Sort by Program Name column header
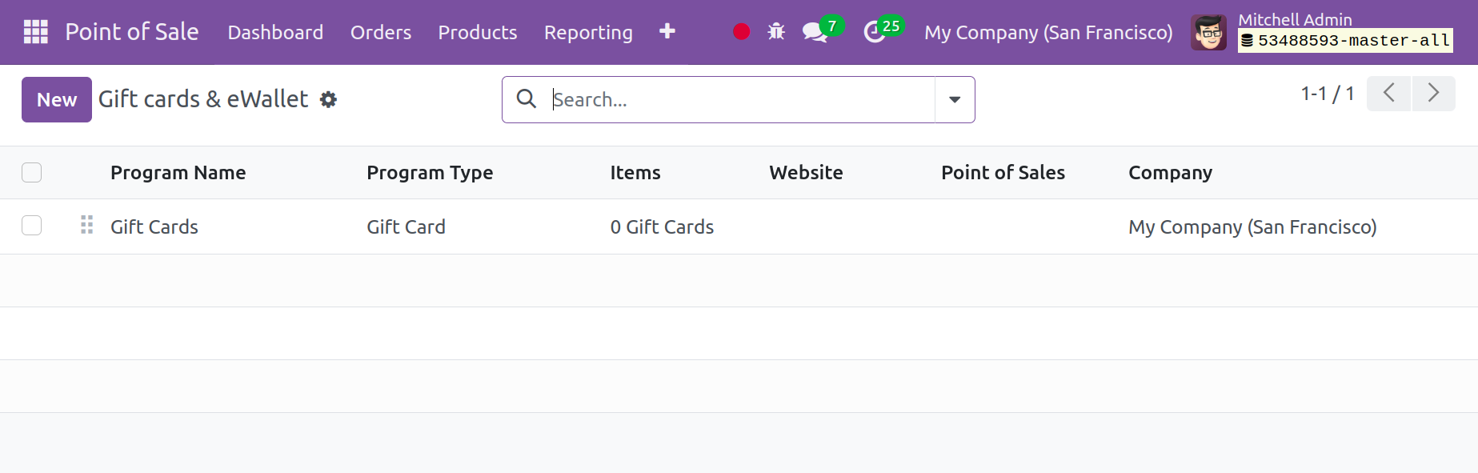The height and width of the screenshot is (473, 1478). pos(178,173)
